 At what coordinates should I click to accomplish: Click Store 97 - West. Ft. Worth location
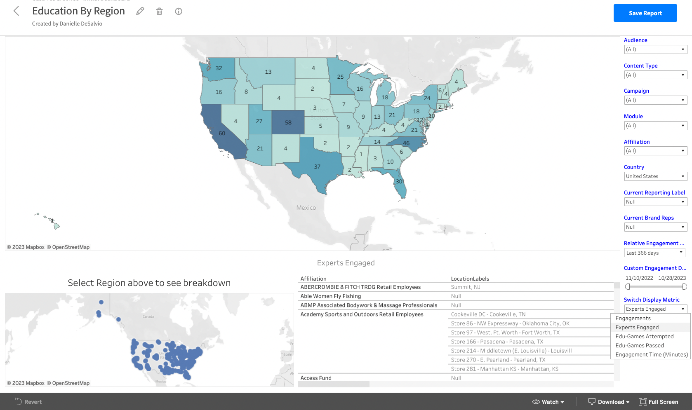click(505, 333)
